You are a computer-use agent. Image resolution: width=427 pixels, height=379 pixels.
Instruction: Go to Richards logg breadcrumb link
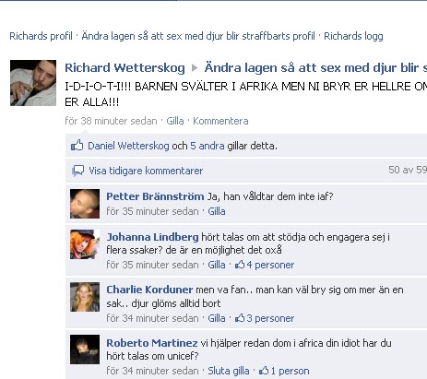click(x=353, y=36)
